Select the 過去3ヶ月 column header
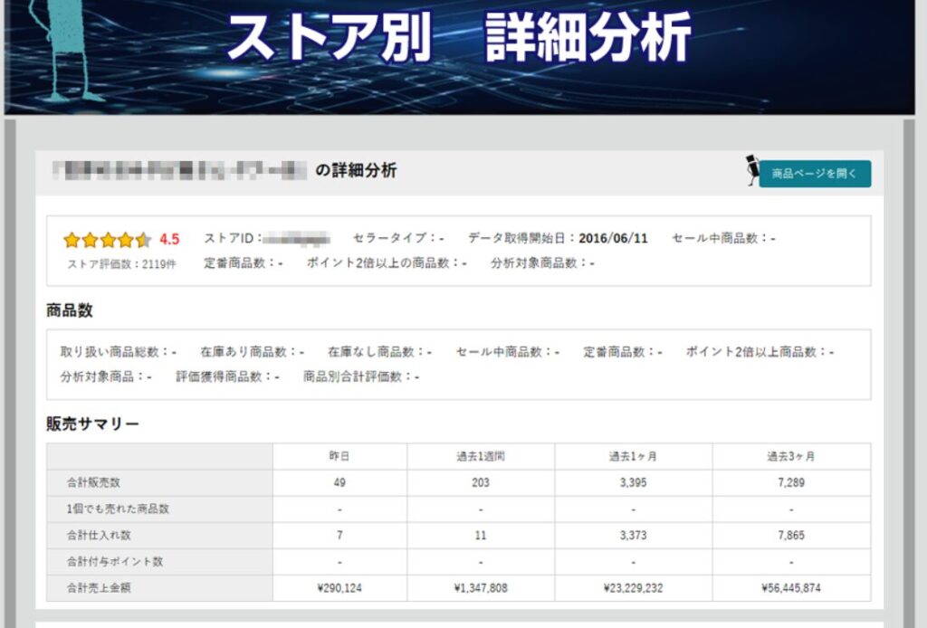 (790, 456)
